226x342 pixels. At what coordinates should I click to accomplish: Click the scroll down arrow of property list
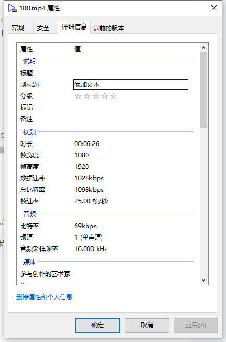coord(203,280)
